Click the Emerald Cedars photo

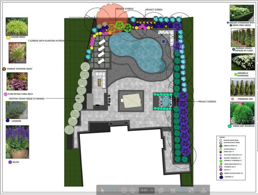point(243,38)
